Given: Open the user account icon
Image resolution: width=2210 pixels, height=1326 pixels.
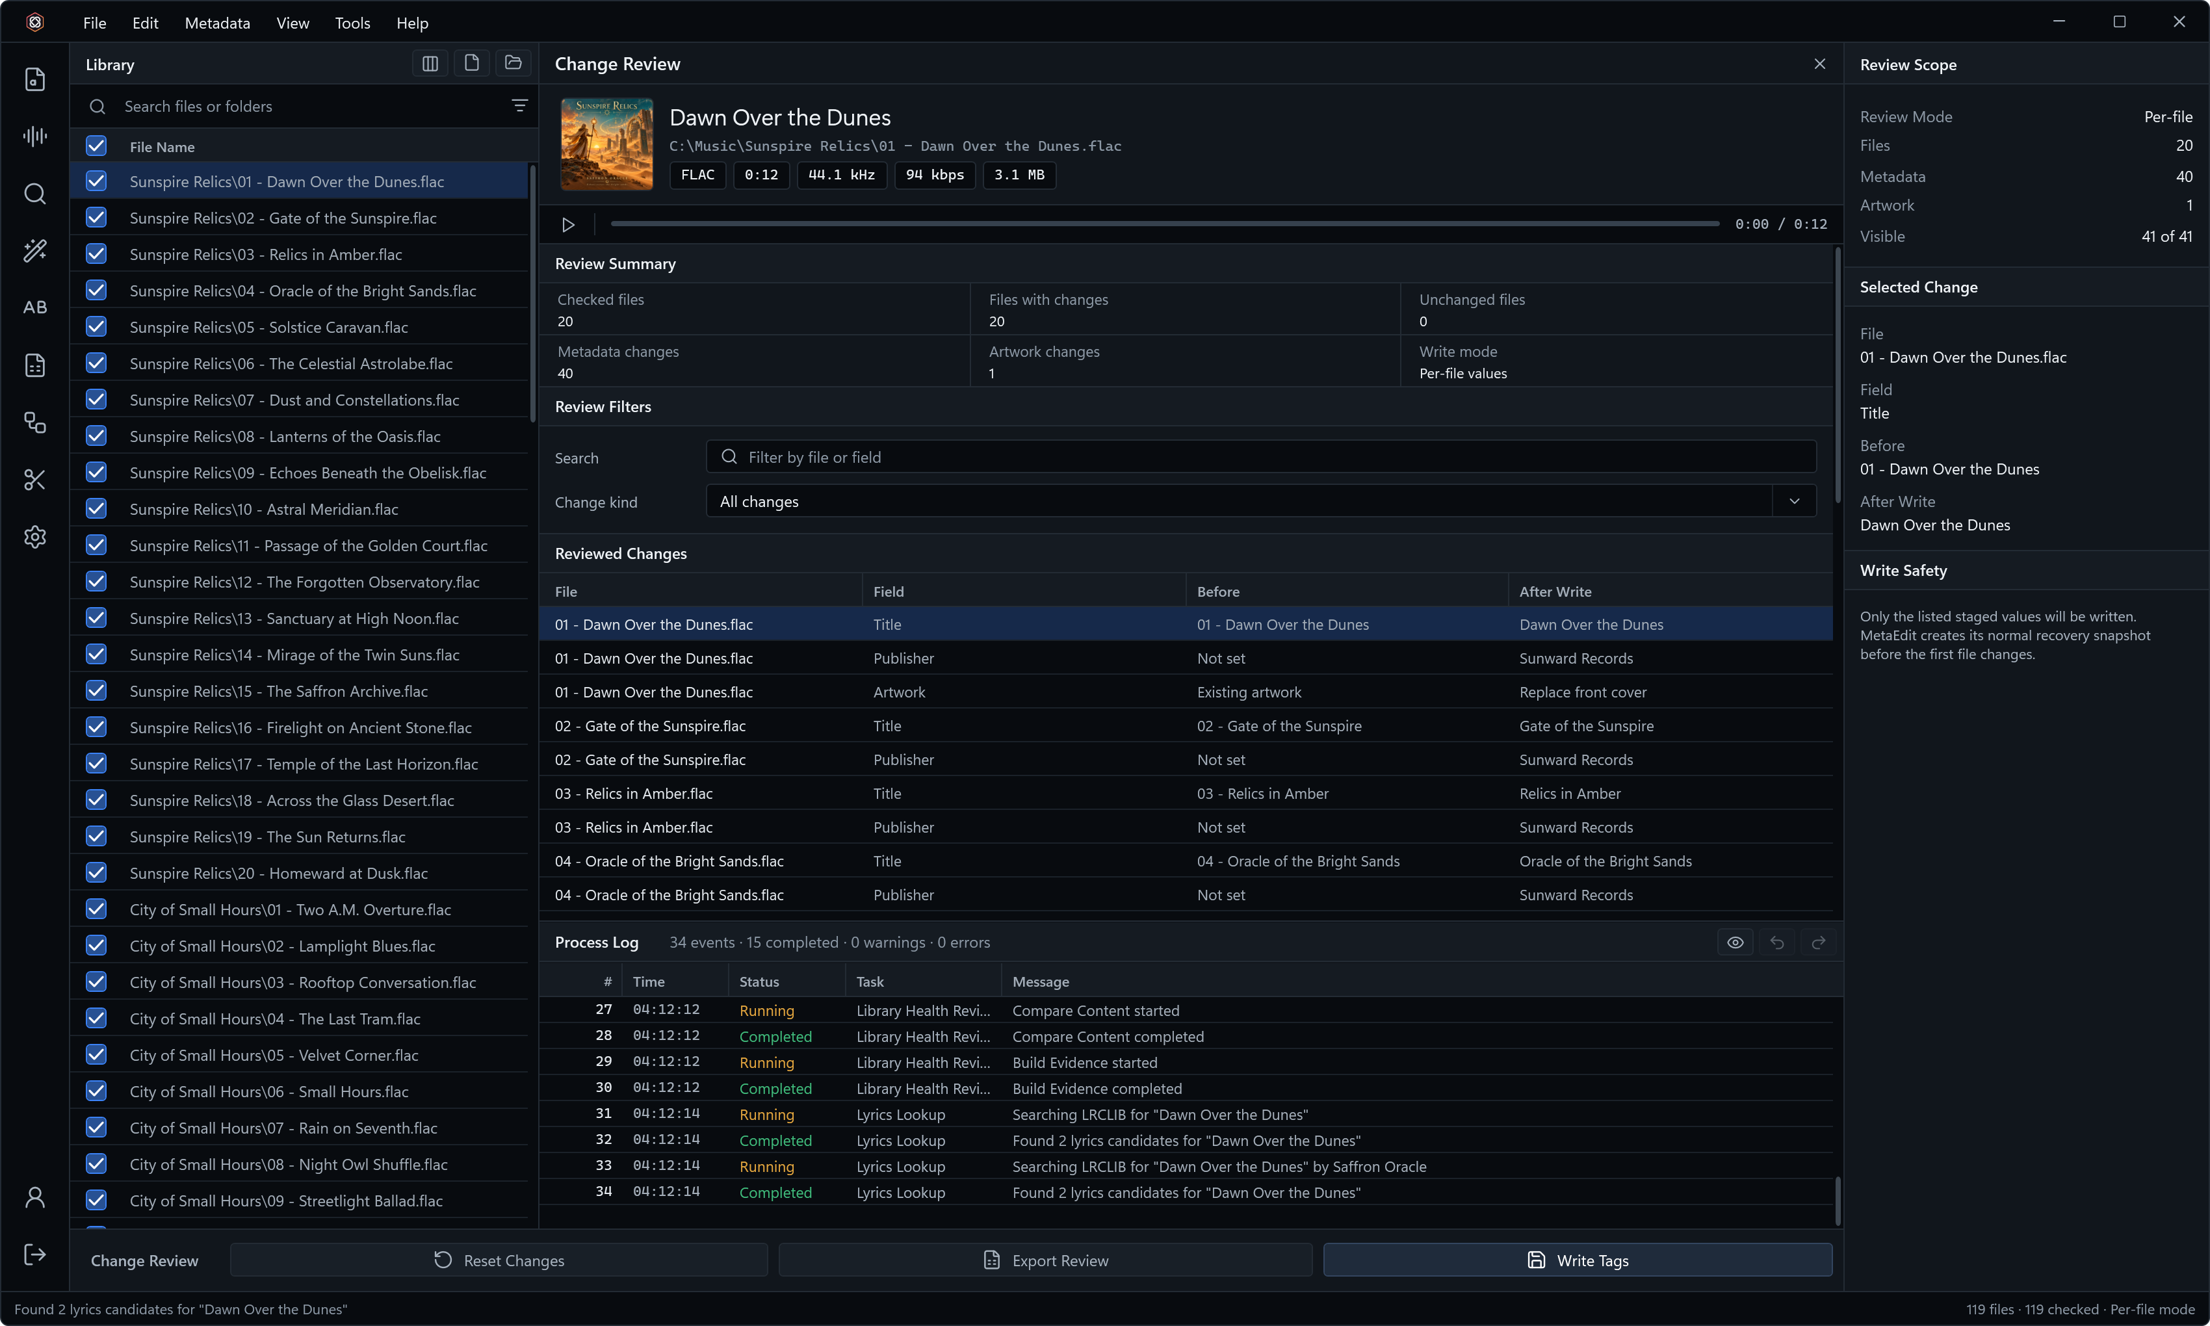Looking at the screenshot, I should tap(35, 1197).
